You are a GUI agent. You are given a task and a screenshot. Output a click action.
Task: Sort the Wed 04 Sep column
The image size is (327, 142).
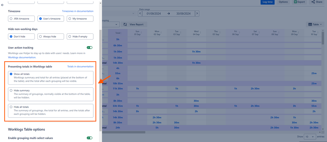200,33
